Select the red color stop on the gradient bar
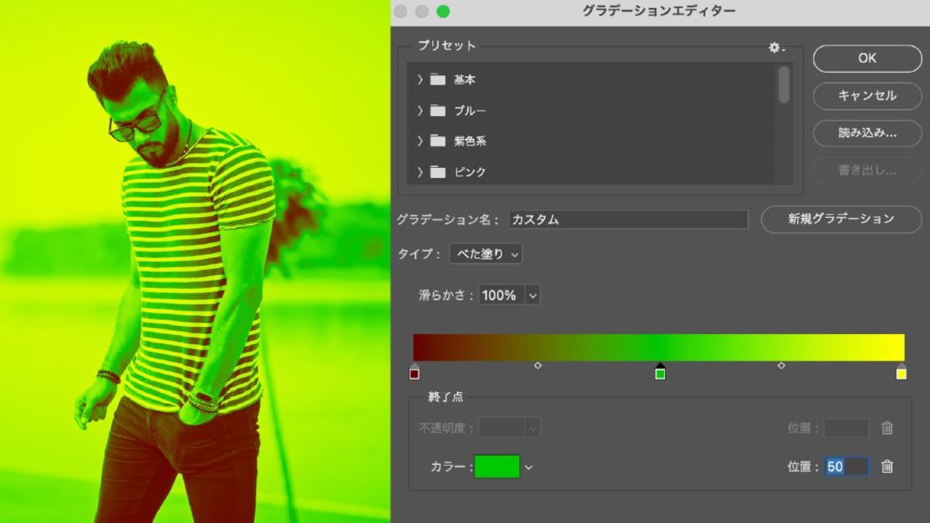 (417, 372)
